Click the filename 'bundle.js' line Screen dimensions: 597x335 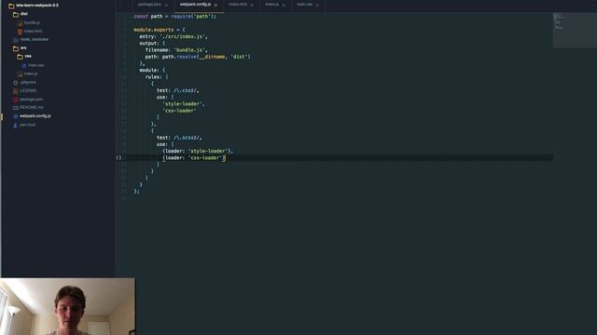176,49
